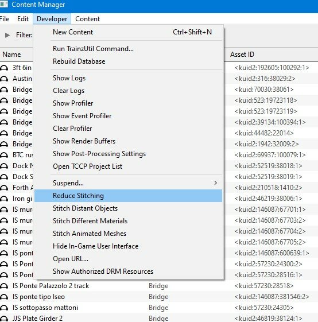This screenshot has width=318, height=322.
Task: Toggle Stitch Distant Objects
Action: pyautogui.click(x=128, y=208)
